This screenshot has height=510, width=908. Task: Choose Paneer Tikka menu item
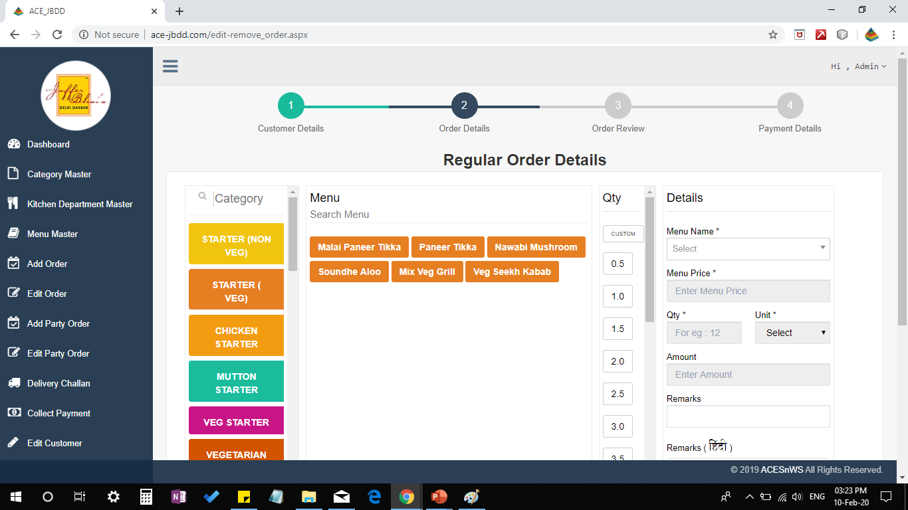tap(448, 247)
